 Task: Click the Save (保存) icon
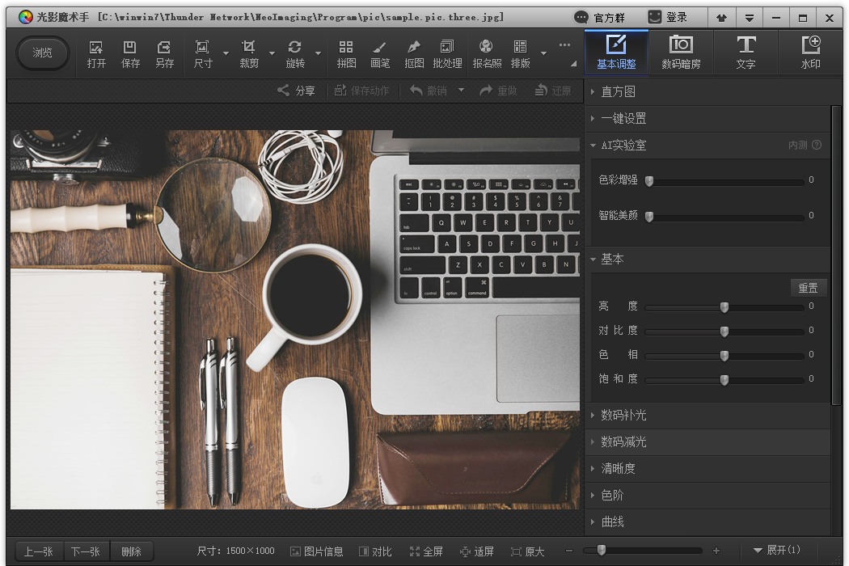130,53
